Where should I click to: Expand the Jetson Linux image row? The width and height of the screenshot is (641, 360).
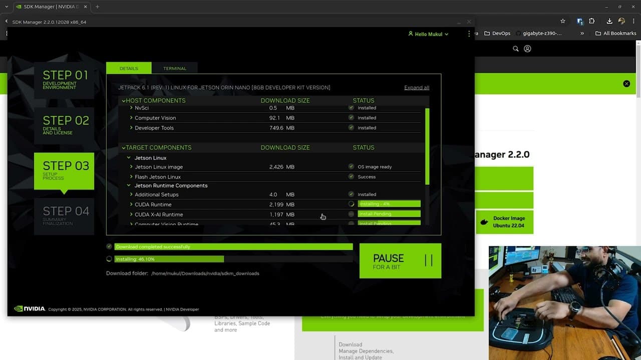pos(131,166)
